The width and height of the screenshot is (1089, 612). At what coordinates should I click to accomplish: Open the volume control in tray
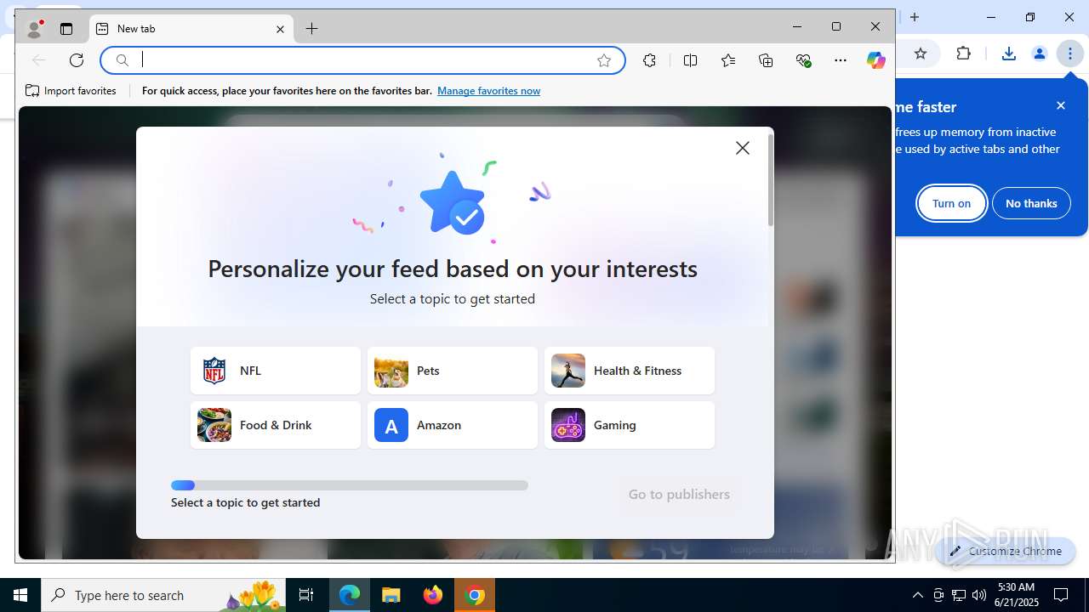979,595
